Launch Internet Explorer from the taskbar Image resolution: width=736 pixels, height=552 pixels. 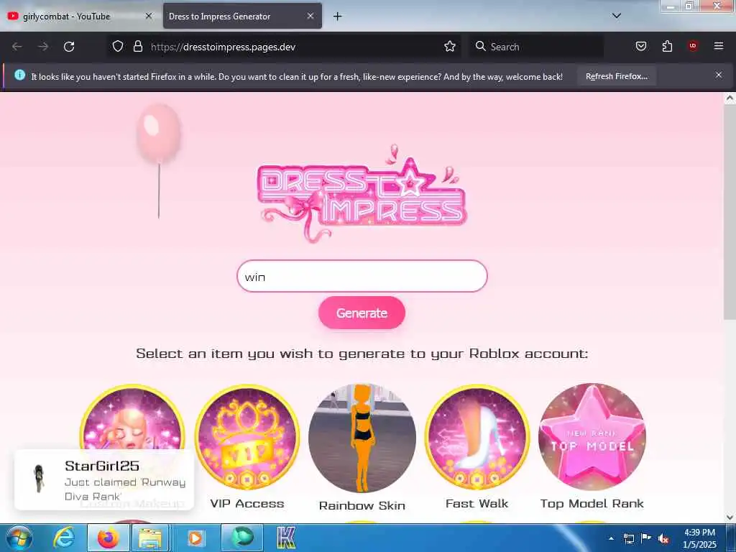click(x=64, y=538)
